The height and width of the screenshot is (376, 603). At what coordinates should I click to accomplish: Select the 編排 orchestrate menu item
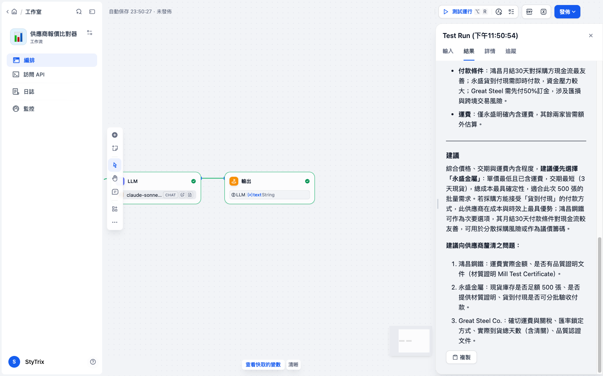52,60
